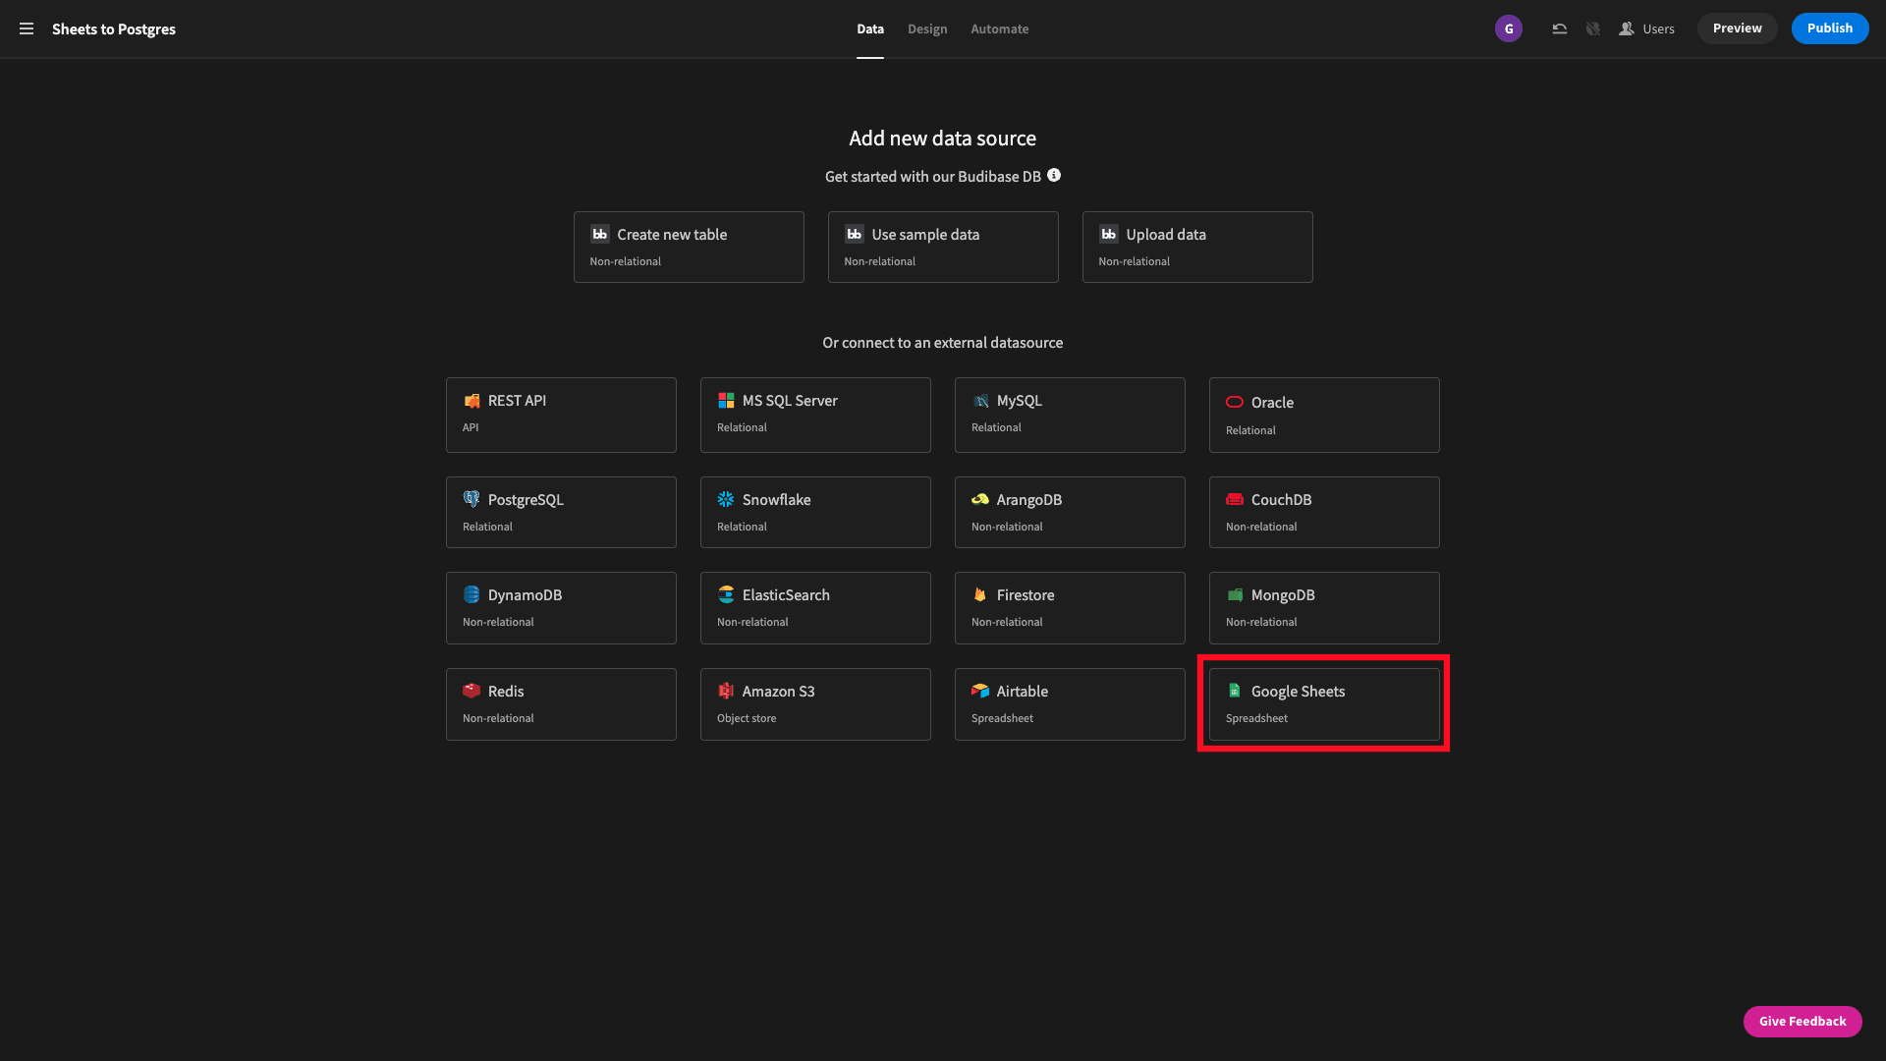Select the Amazon S3 icon
This screenshot has height=1061, width=1886.
726,691
